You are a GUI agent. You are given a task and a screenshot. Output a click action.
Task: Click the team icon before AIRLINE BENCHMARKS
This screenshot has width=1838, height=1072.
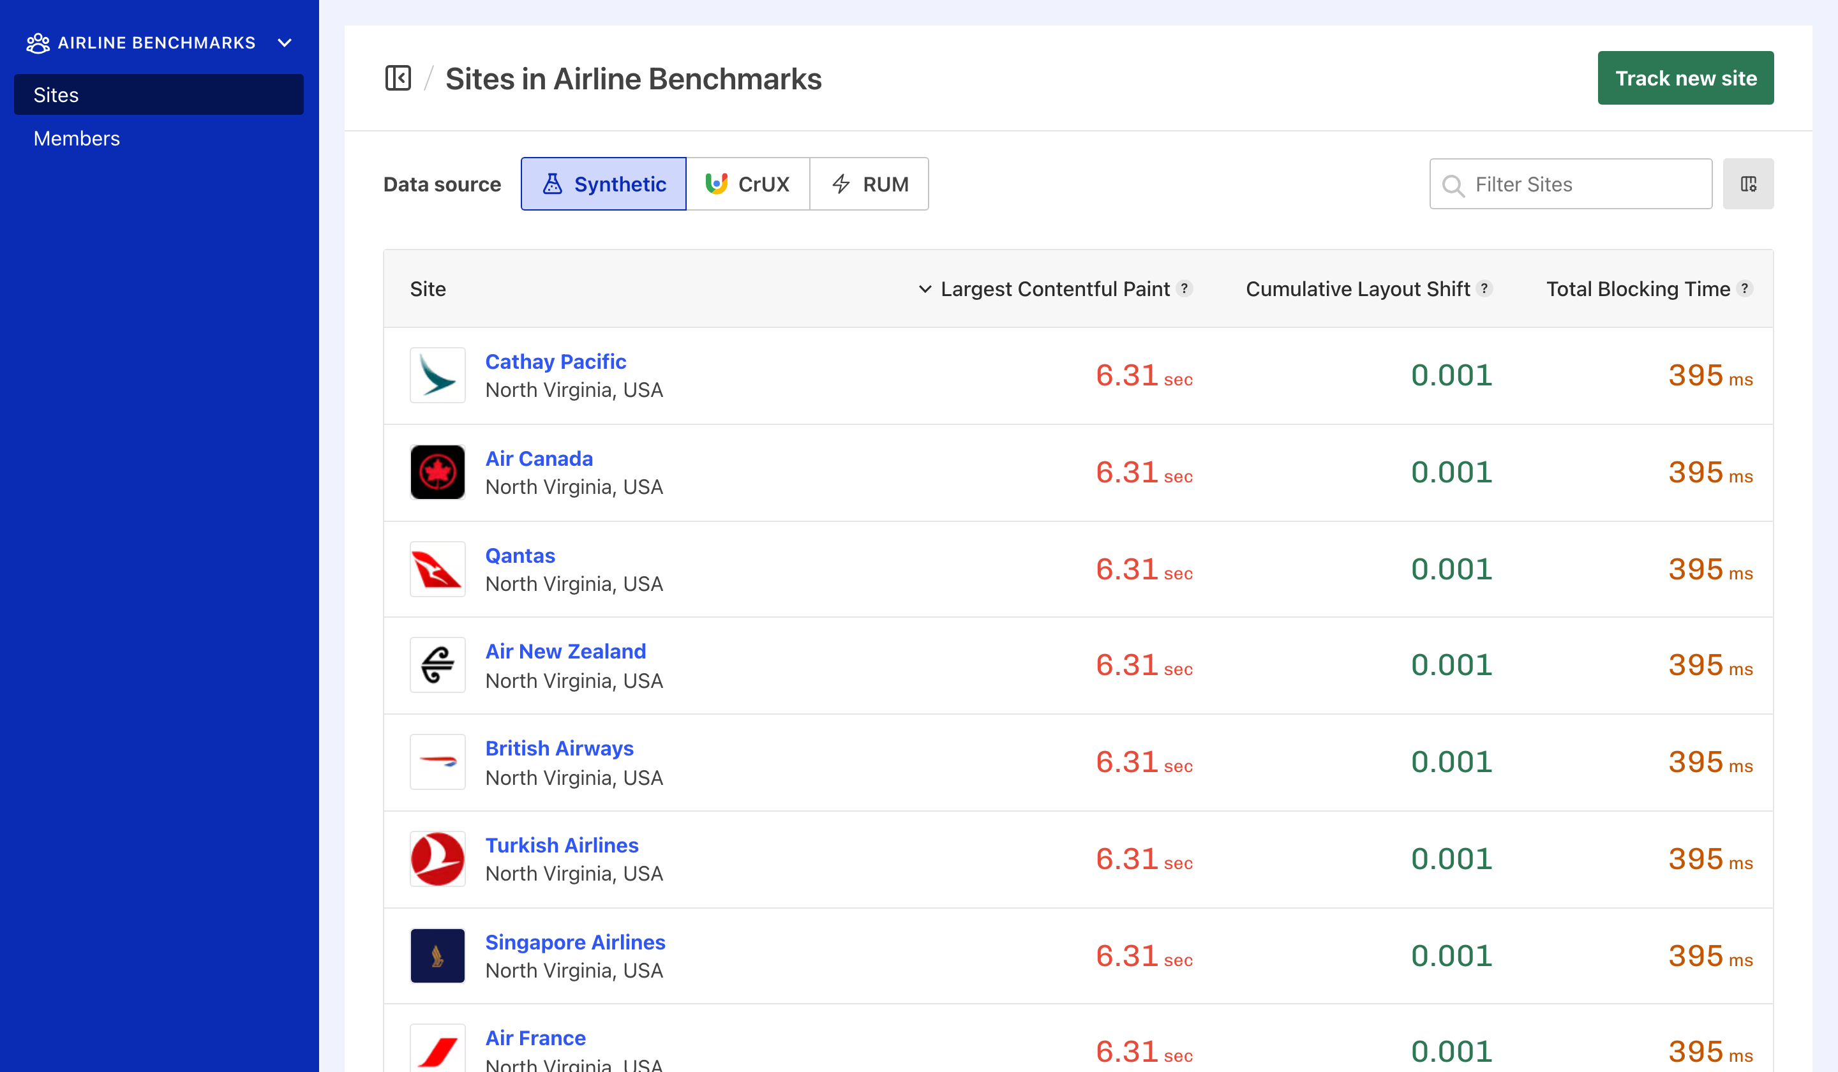click(39, 42)
